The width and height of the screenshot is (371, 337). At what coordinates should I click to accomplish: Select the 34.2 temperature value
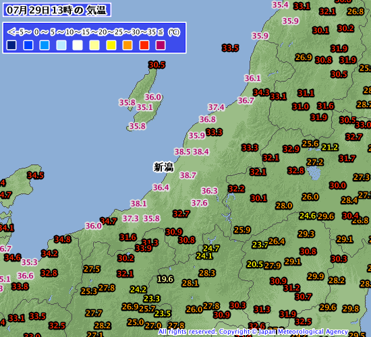coord(49,253)
